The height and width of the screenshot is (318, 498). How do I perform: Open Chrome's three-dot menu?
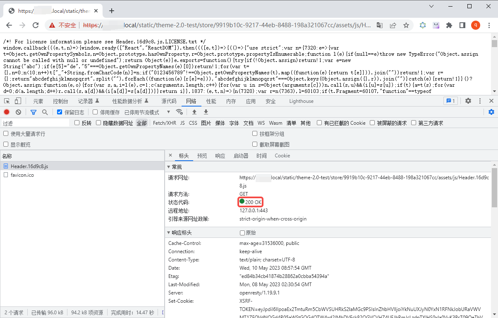[x=489, y=25]
